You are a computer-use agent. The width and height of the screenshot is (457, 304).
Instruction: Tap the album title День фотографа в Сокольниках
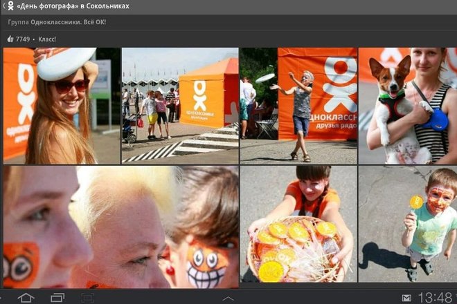tap(73, 6)
